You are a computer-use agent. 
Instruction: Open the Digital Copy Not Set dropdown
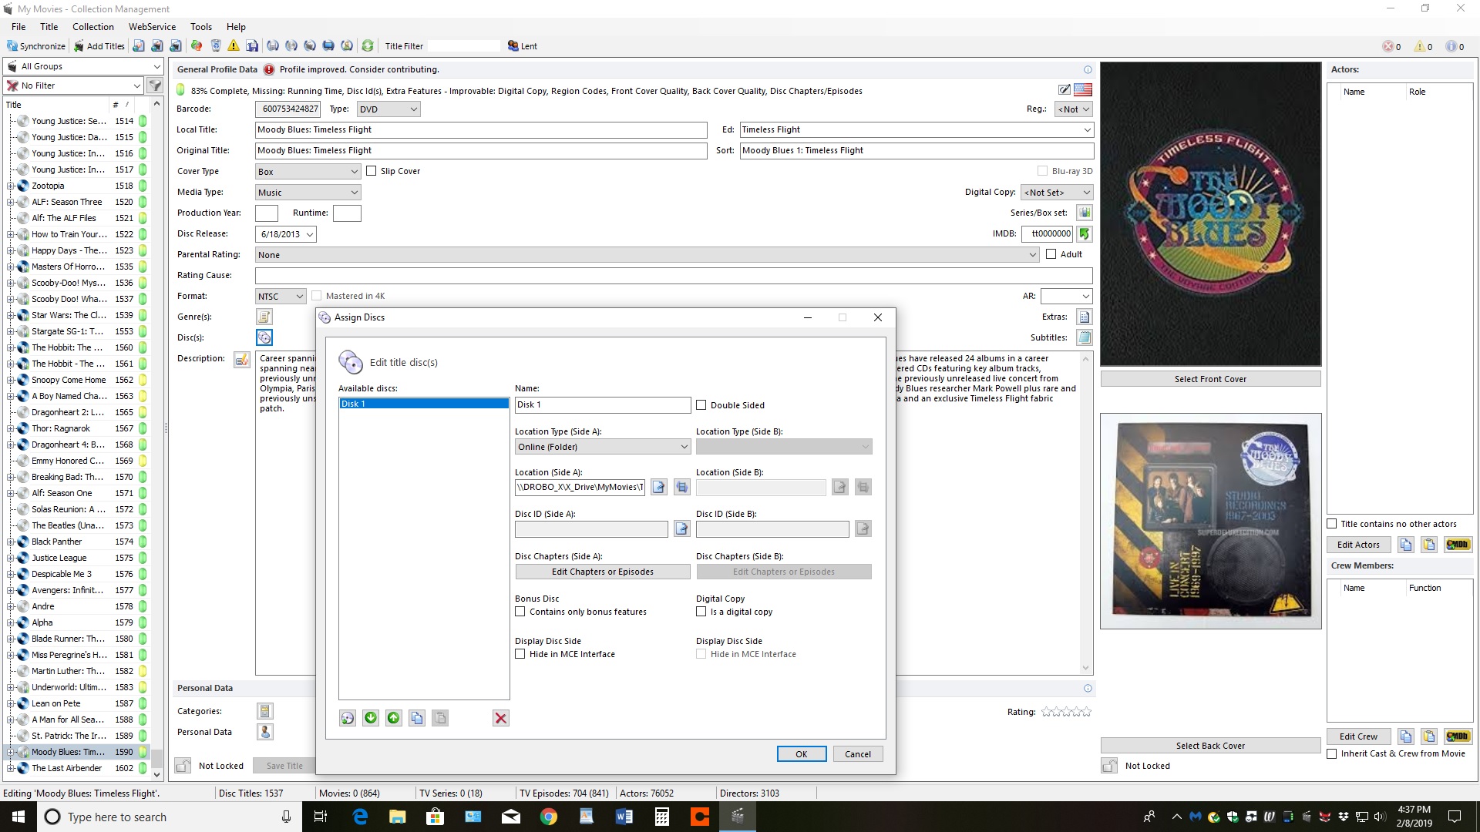click(1058, 193)
